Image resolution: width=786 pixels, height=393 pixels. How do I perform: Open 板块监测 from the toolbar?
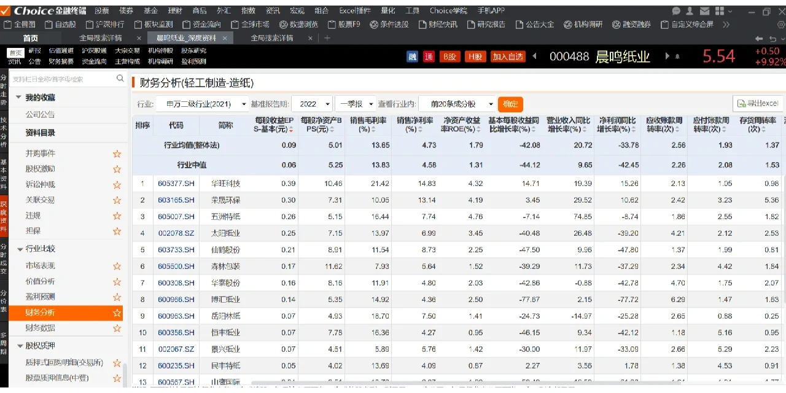[154, 25]
